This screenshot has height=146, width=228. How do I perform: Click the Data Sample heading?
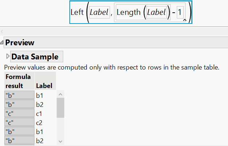(35, 57)
